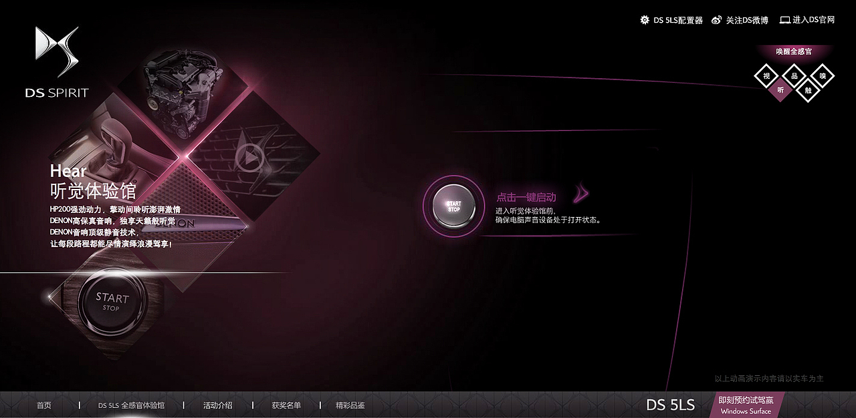
Task: Click the glowing center START STOP button
Action: click(x=454, y=205)
